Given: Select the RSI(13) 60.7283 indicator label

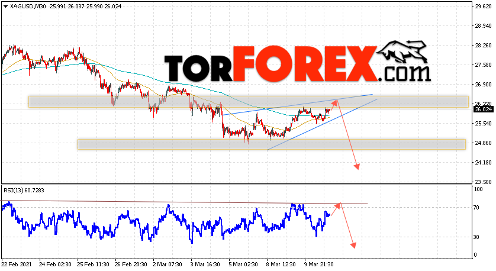Looking at the screenshot, I should pyautogui.click(x=24, y=191).
